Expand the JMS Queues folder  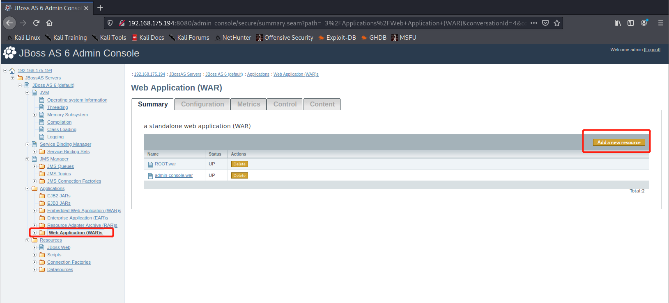pyautogui.click(x=35, y=166)
